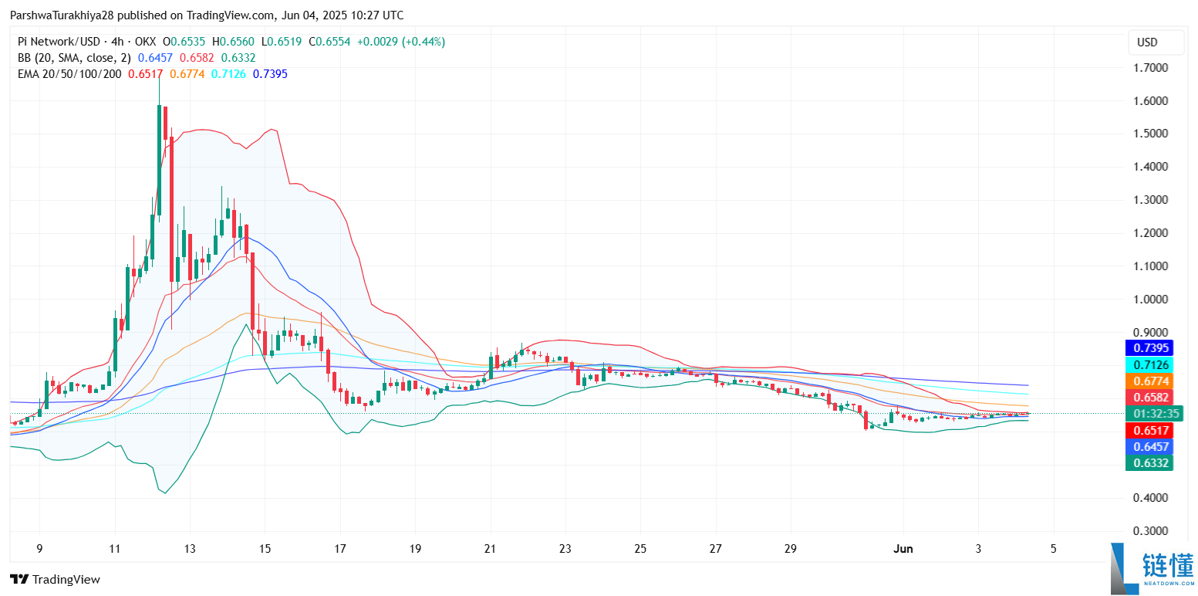Click the TradingView logo at bottom left
The width and height of the screenshot is (1198, 596).
click(x=55, y=579)
